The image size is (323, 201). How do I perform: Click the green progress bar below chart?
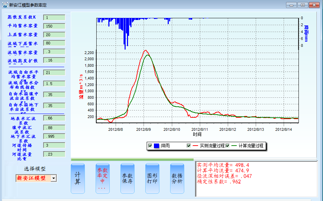(133, 159)
